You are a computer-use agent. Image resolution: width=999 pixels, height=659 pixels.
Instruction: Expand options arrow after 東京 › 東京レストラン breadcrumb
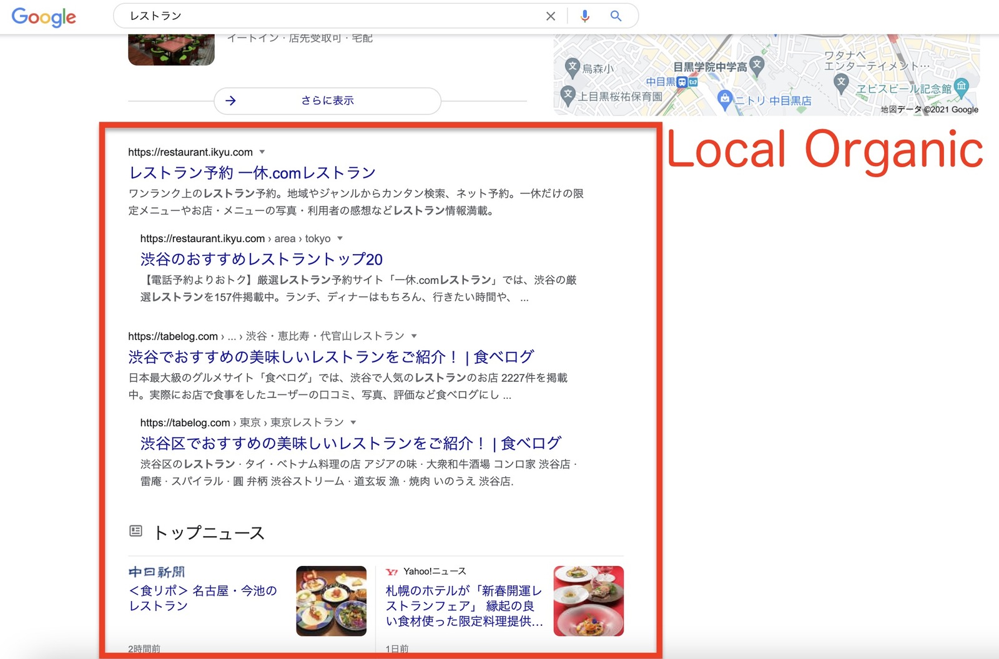point(353,422)
